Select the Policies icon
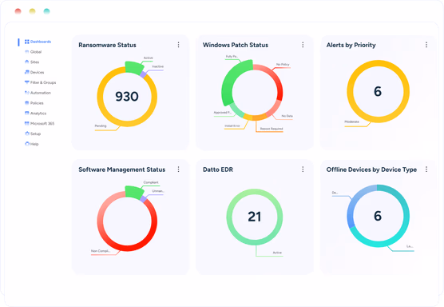 [x=27, y=102]
